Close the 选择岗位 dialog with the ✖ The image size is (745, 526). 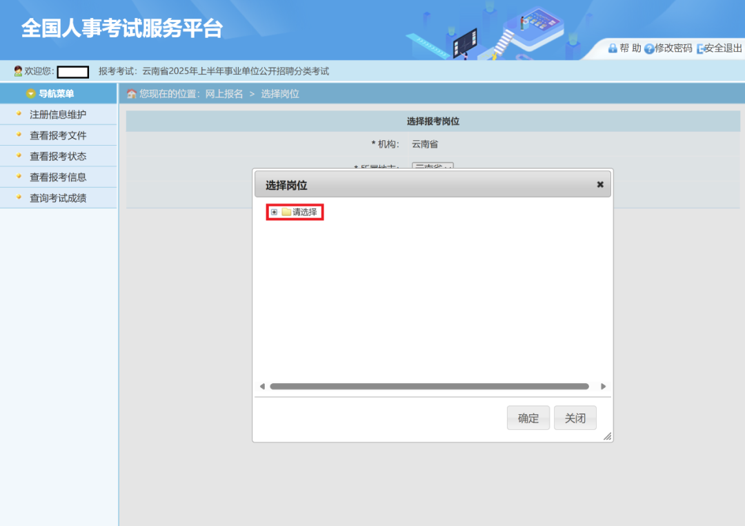coord(599,184)
